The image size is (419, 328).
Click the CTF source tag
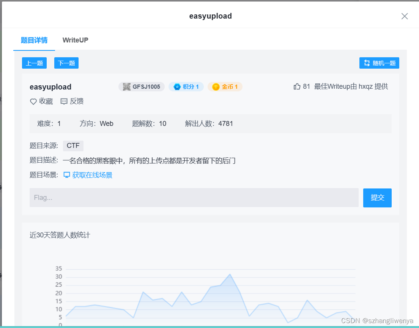click(73, 146)
